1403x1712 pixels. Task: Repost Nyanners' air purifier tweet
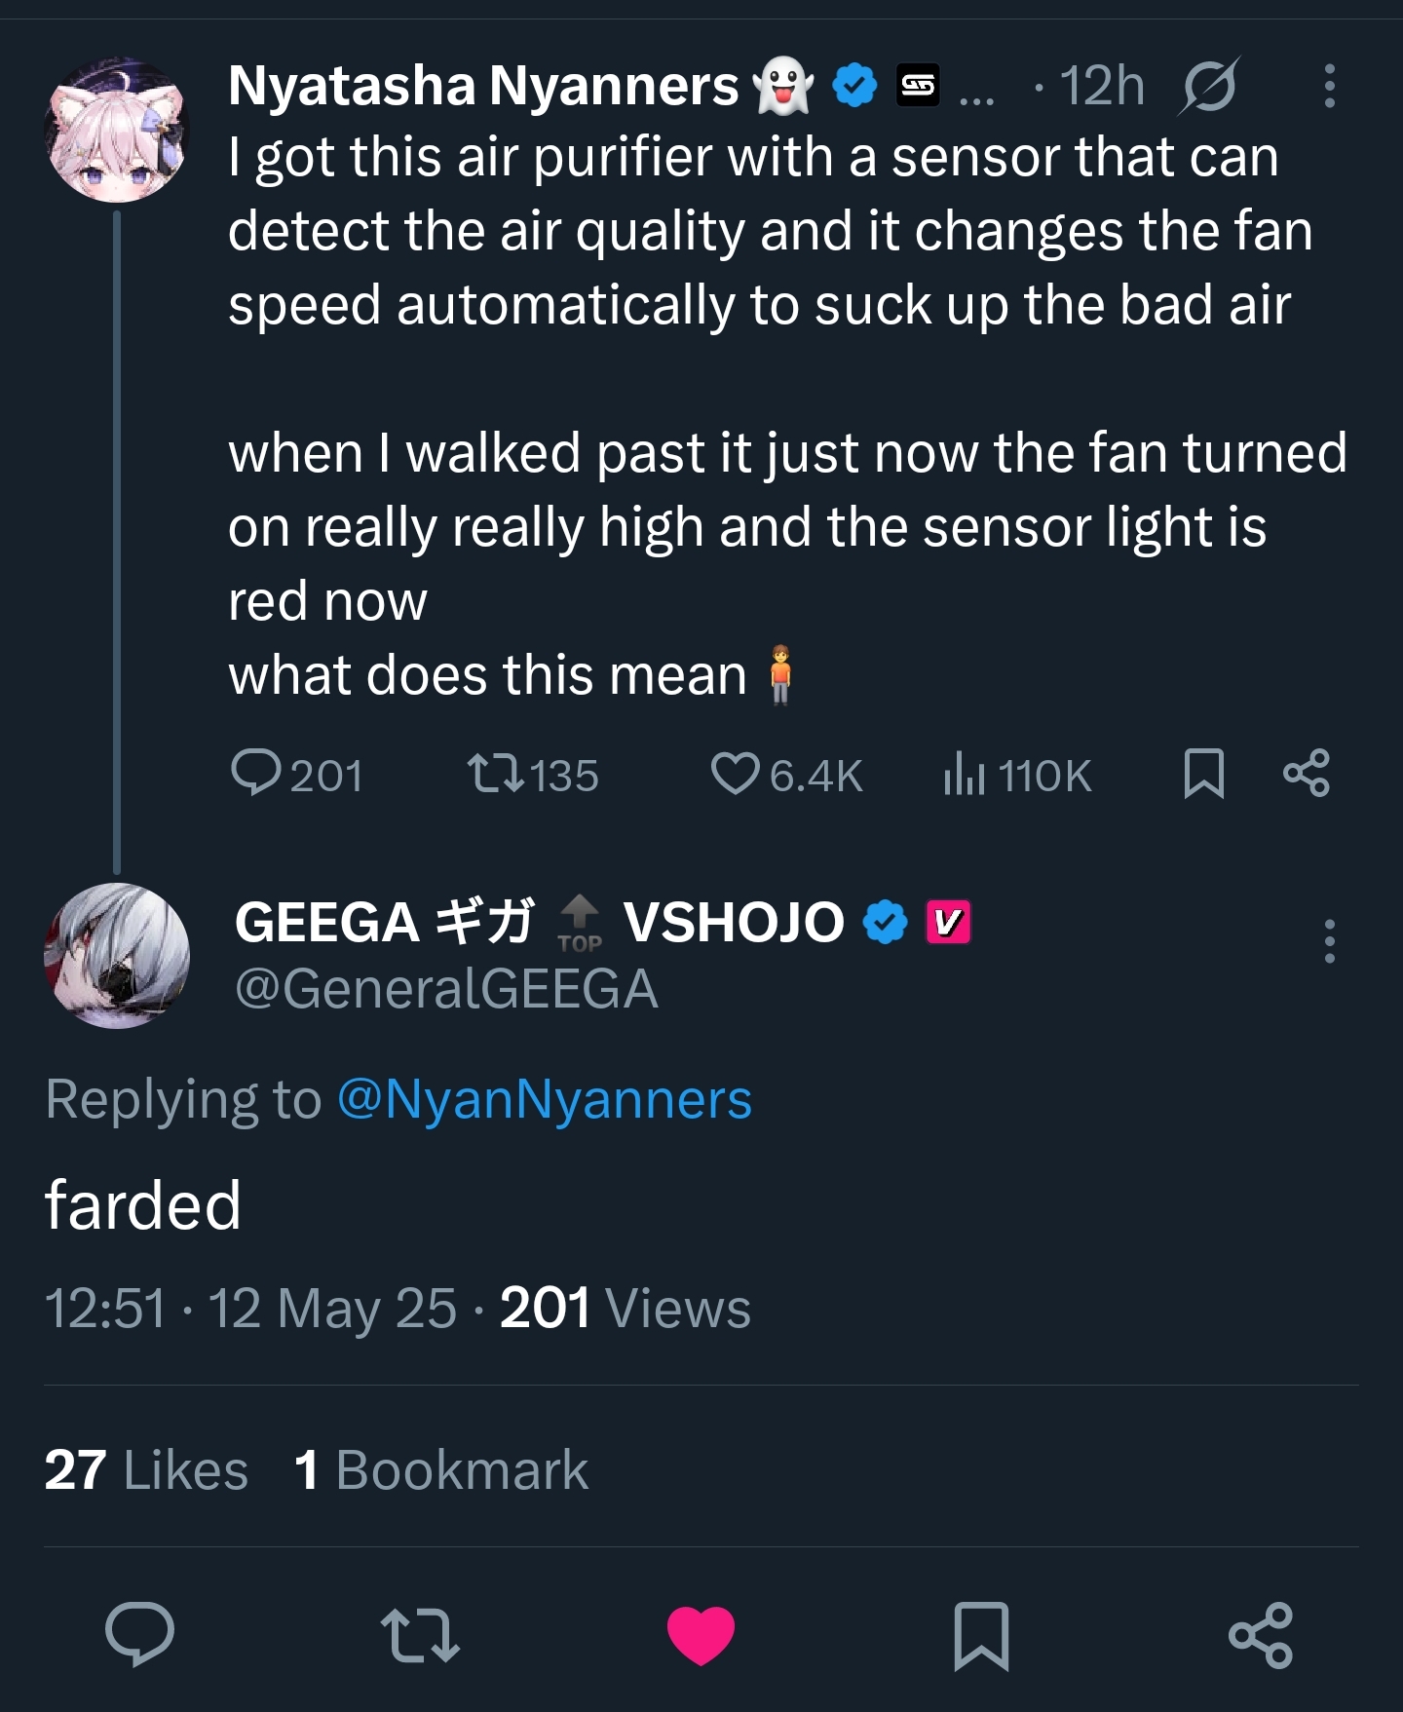493,774
